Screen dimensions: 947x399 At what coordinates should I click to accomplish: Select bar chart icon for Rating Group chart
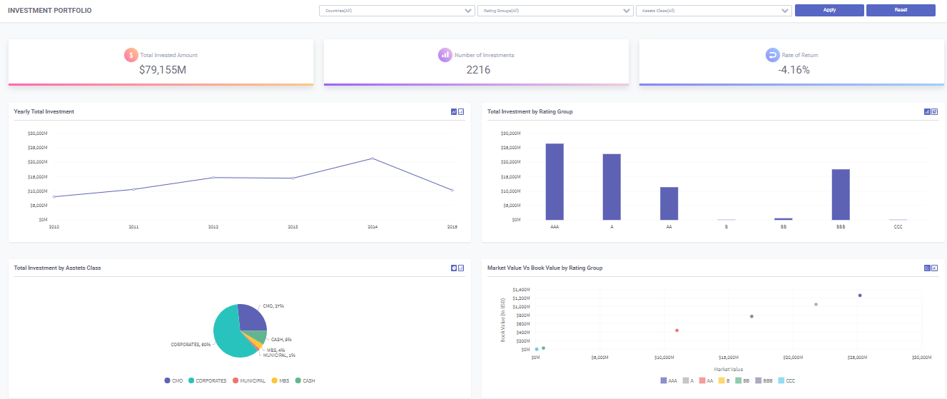(x=927, y=111)
